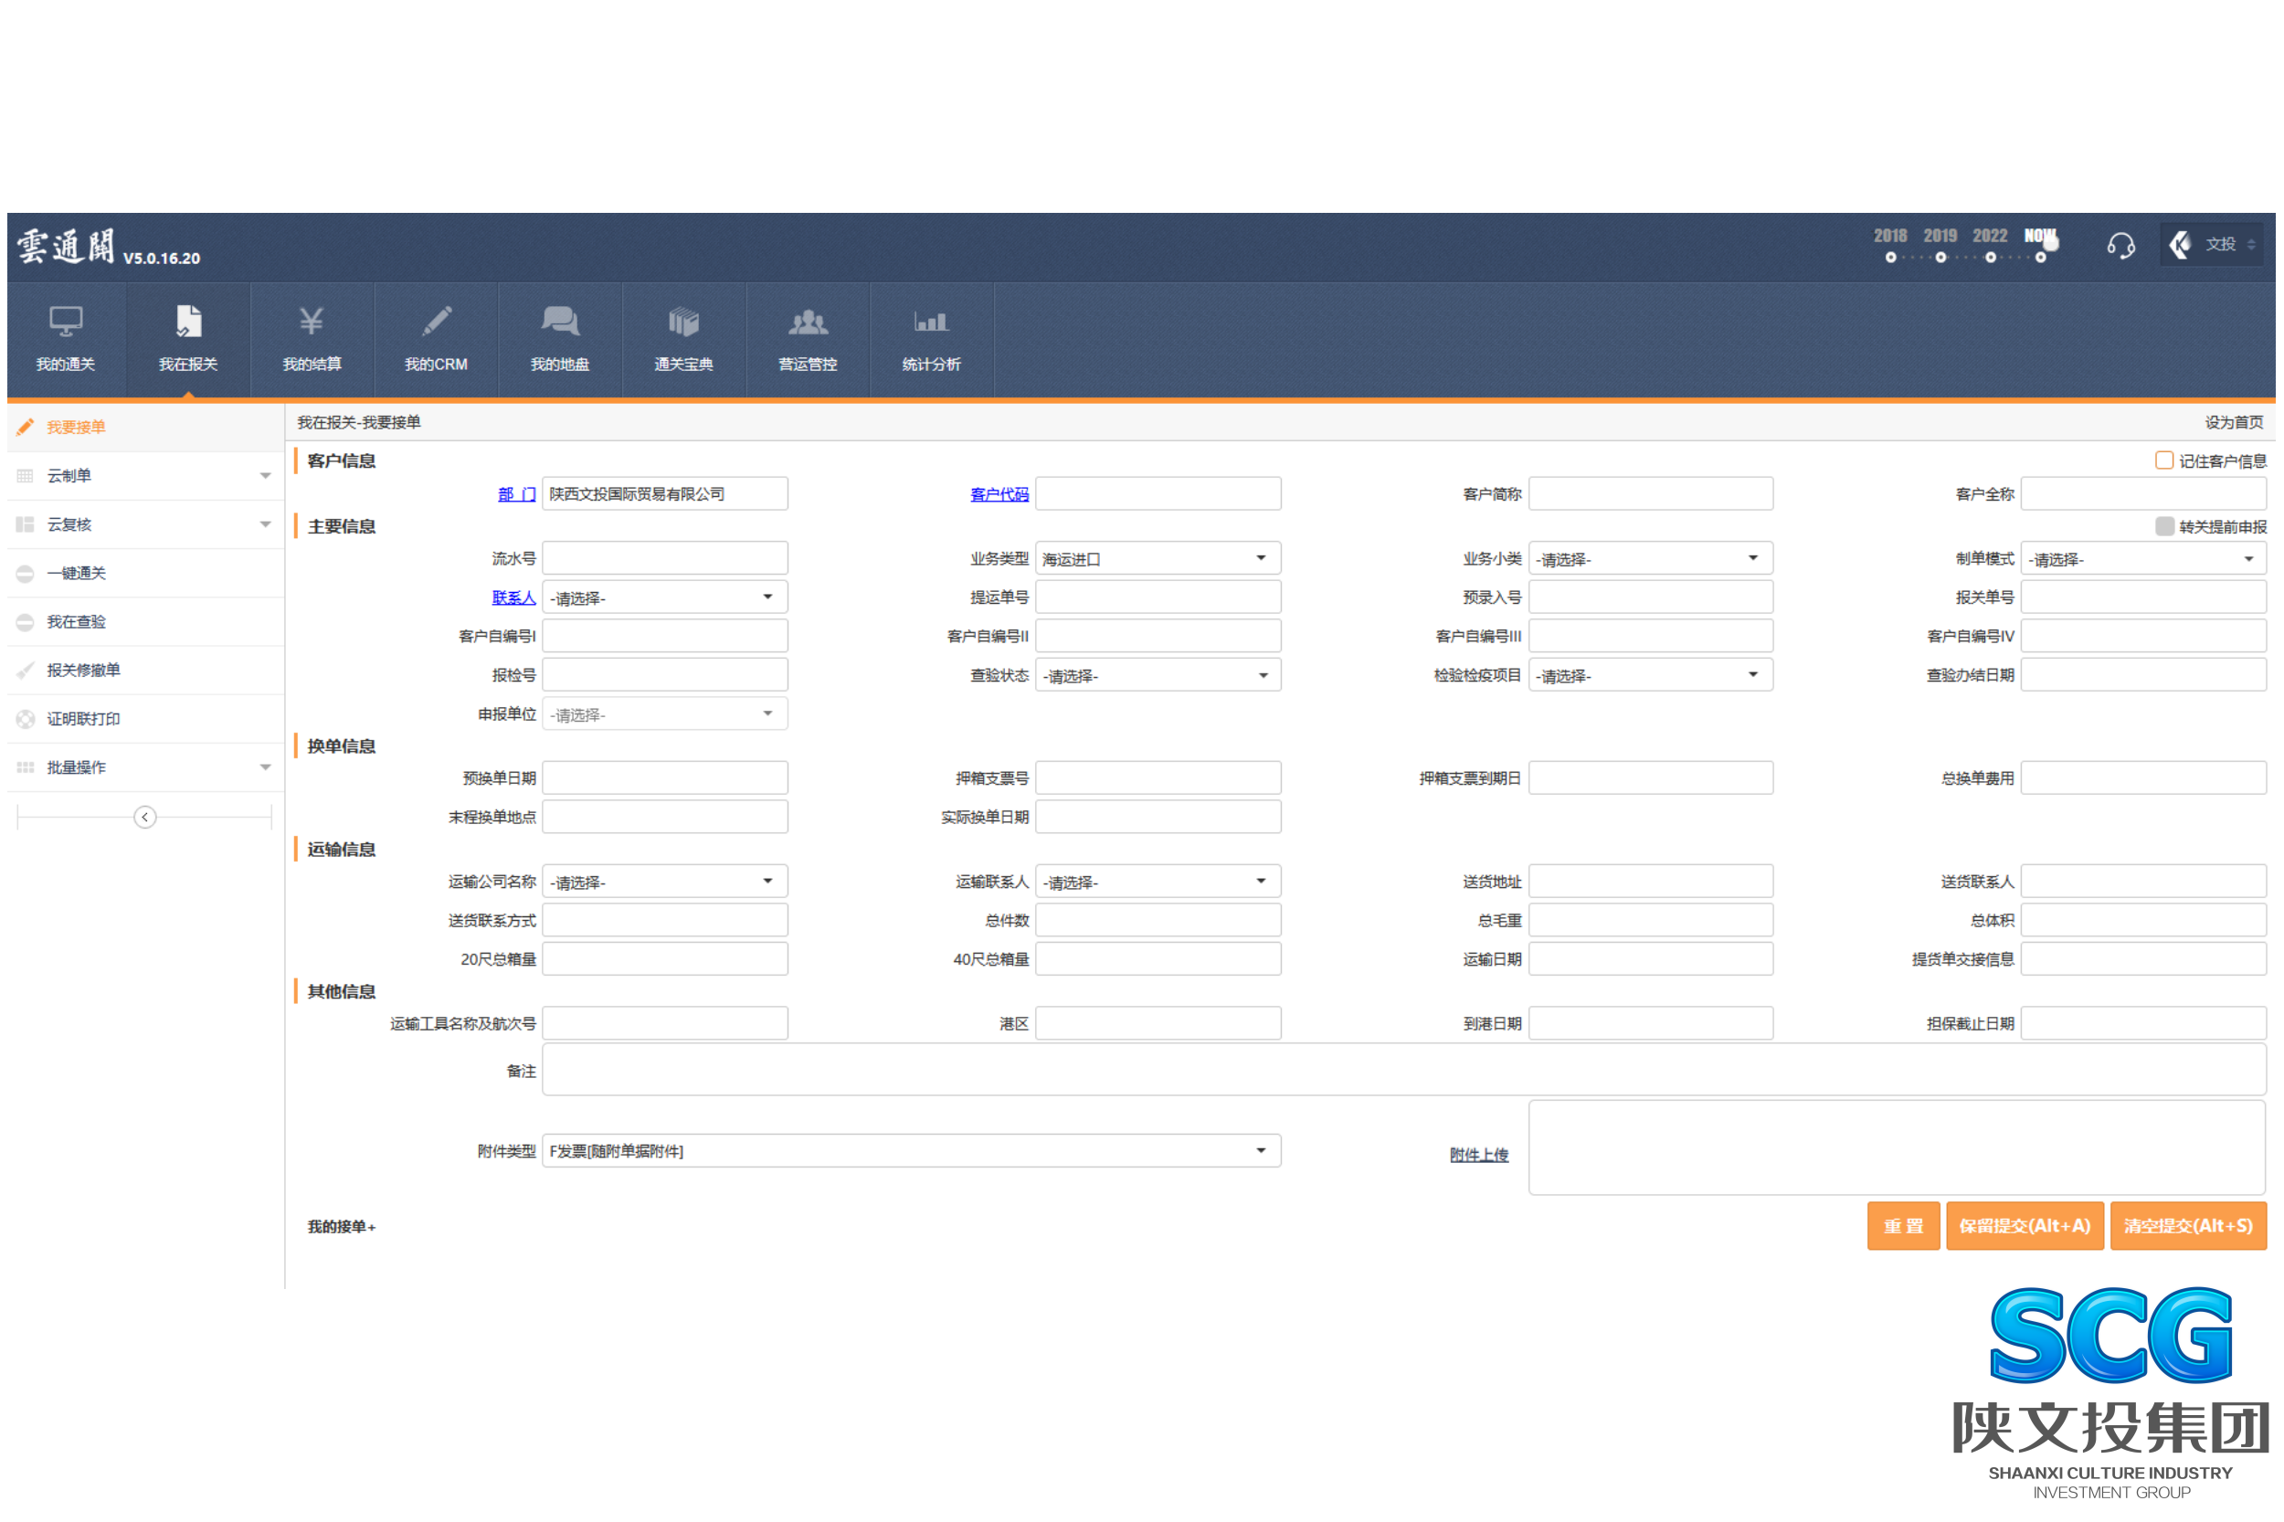
Task: Select the 我的地盘 chat bubble icon
Action: pos(559,321)
